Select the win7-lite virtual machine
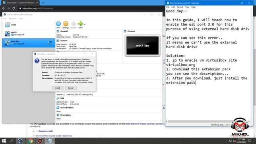The image size is (256, 144). tap(29, 43)
